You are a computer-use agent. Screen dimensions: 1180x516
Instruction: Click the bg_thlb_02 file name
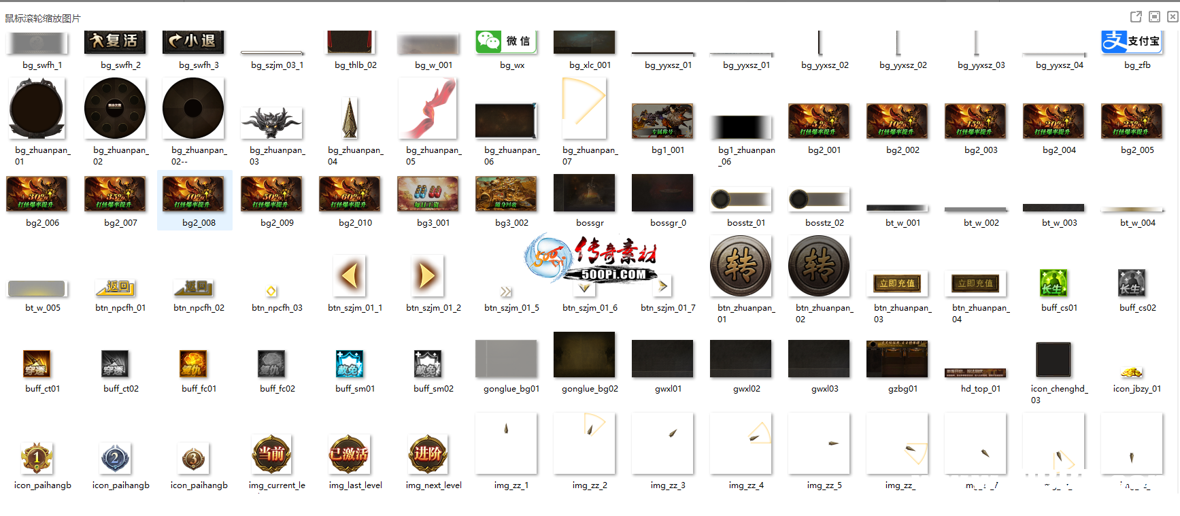pyautogui.click(x=355, y=65)
